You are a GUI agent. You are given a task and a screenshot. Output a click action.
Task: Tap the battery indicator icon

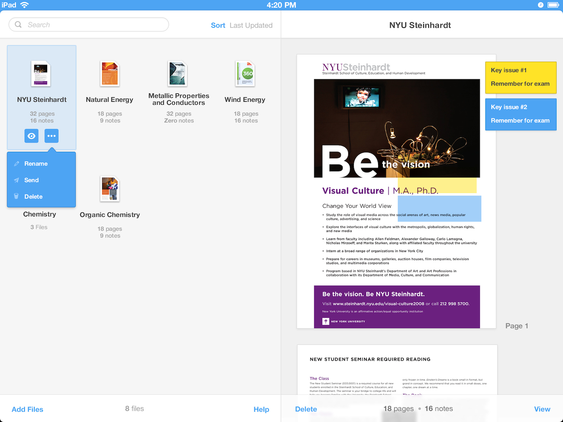click(x=553, y=5)
